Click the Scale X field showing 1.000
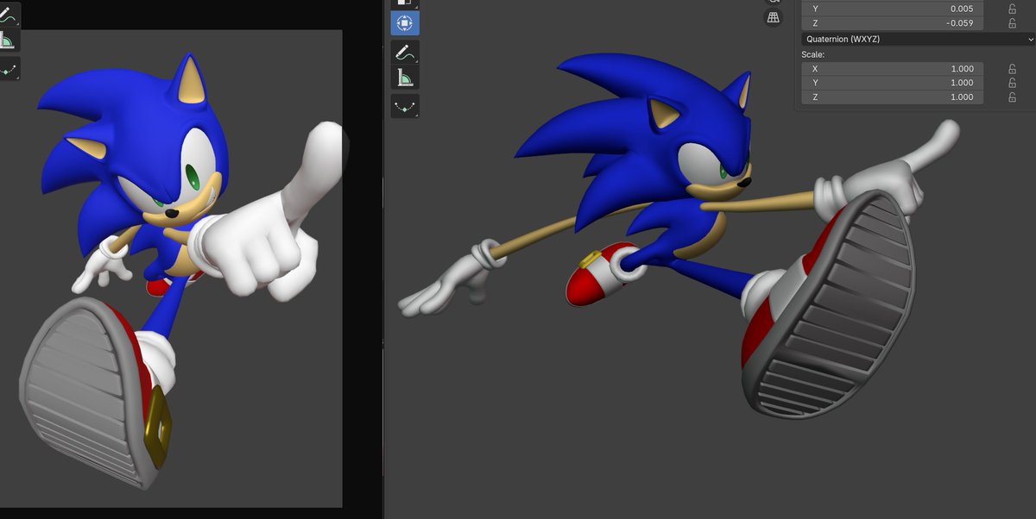This screenshot has width=1036, height=519. click(893, 69)
